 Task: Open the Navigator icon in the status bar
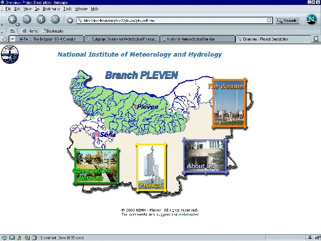(4, 238)
